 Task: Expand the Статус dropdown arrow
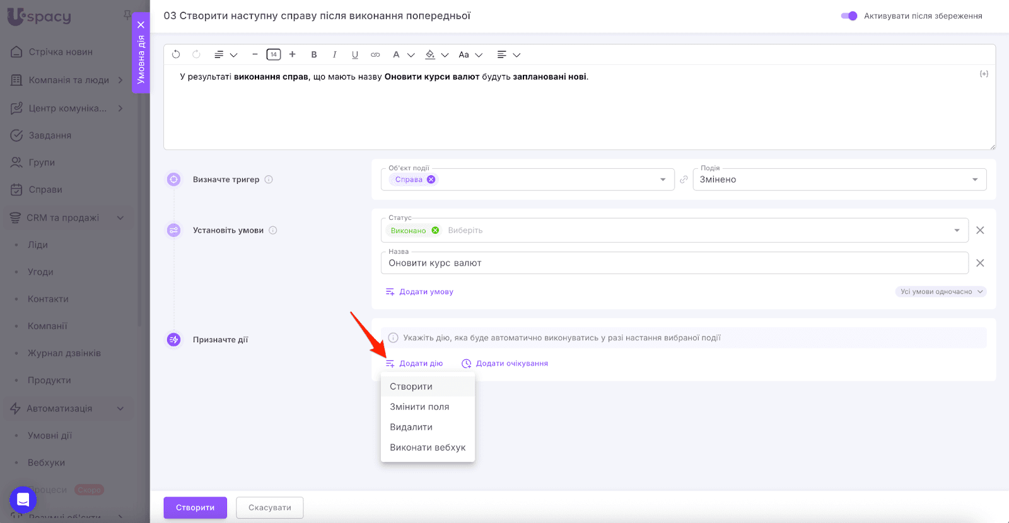tap(957, 231)
